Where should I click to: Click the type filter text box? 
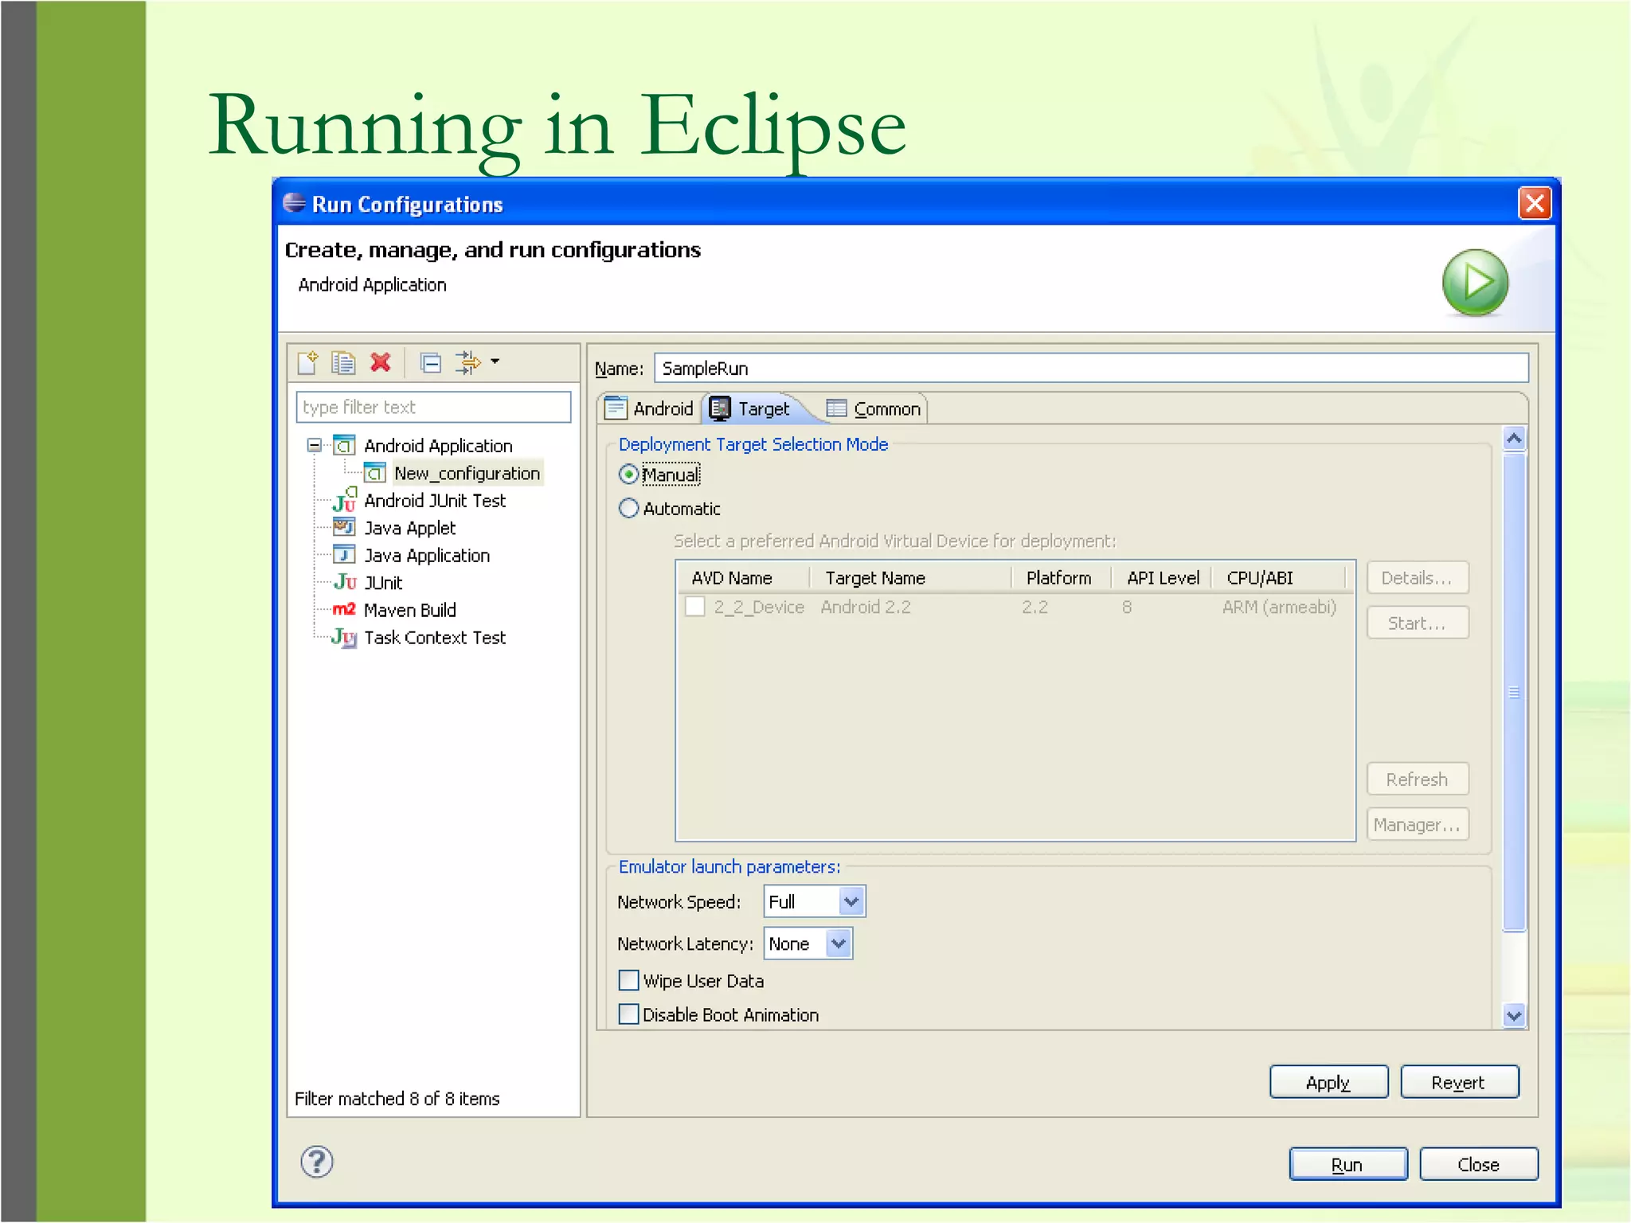click(433, 407)
